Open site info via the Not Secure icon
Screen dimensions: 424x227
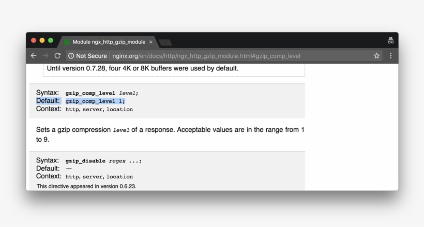coord(71,56)
